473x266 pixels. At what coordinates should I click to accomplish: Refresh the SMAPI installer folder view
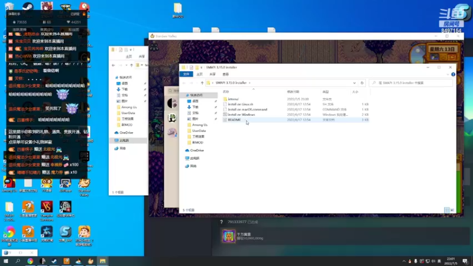(x=362, y=83)
